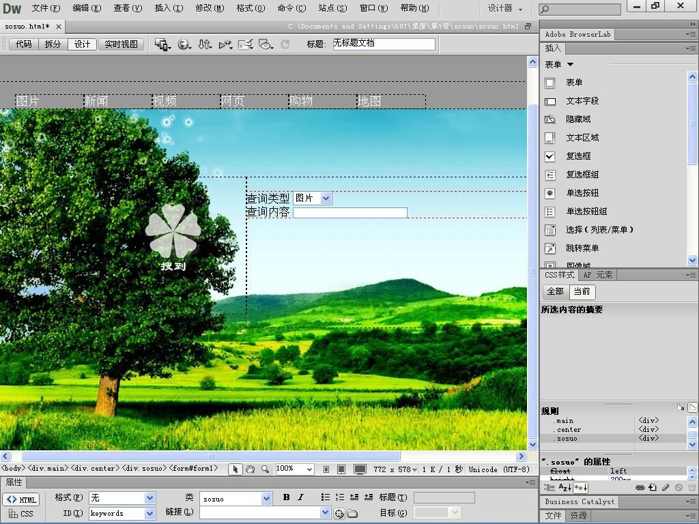The height and width of the screenshot is (524, 699).
Task: Insert a 跳转菜单 jump menu
Action: click(x=582, y=248)
